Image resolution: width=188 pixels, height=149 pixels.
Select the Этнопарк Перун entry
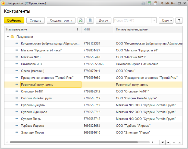[x=32, y=133]
